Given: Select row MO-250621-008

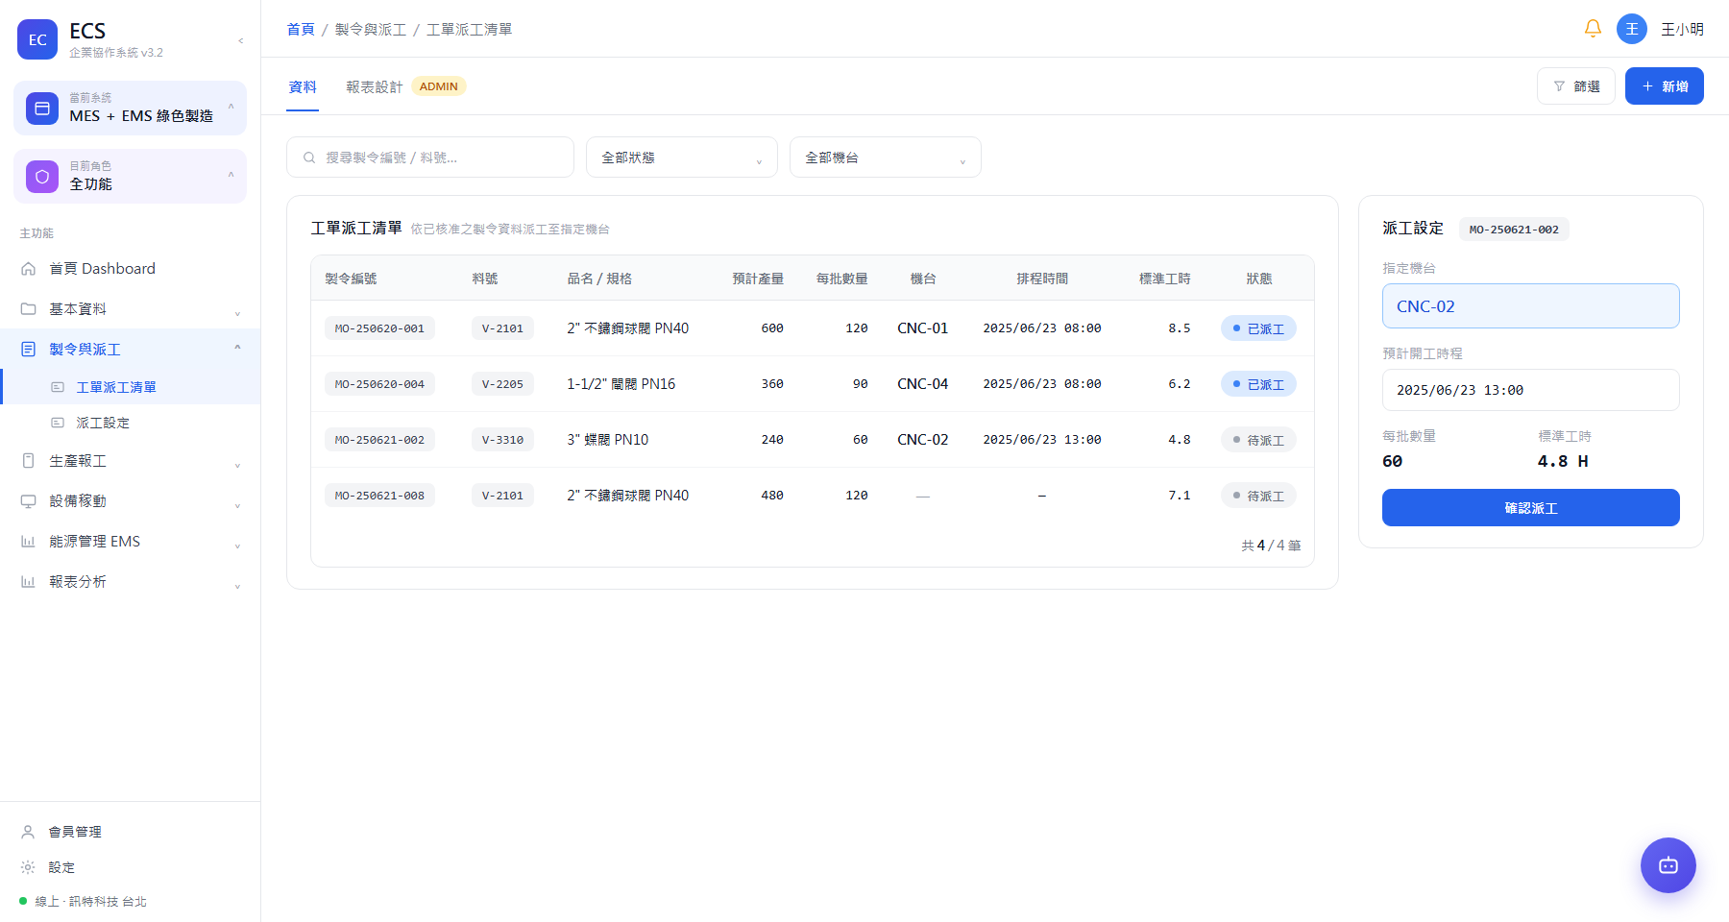Looking at the screenshot, I should pyautogui.click(x=813, y=496).
